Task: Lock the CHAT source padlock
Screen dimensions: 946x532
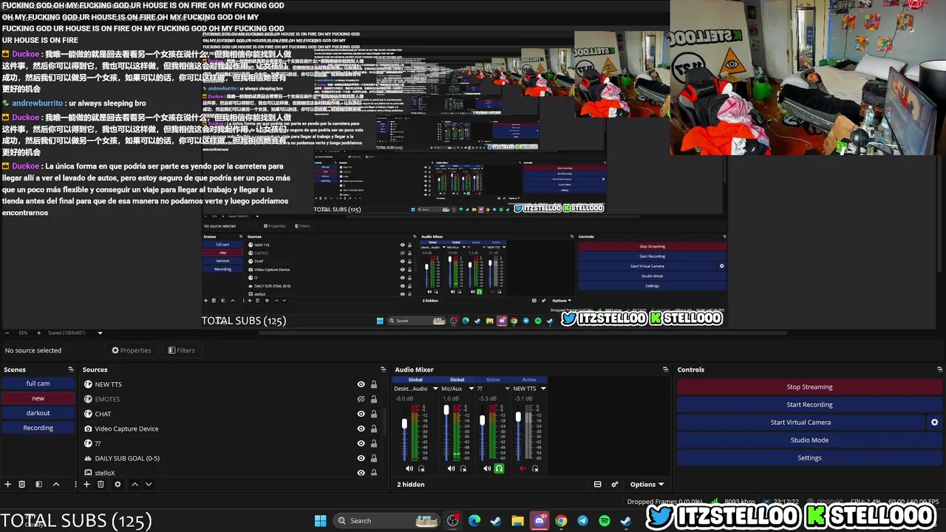Action: [x=374, y=414]
